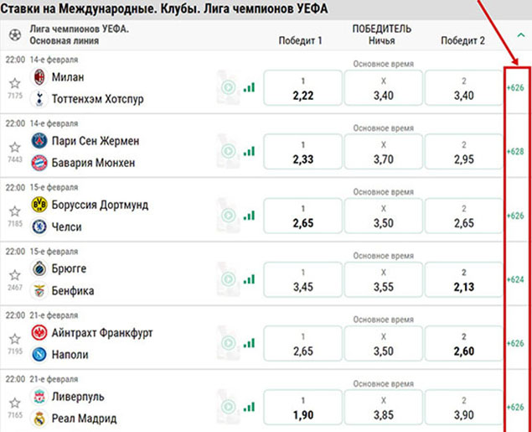The image size is (532, 432).
Task: Click the soccer ball icon beside Лига чемпионов УЕФА
Action: [14, 35]
